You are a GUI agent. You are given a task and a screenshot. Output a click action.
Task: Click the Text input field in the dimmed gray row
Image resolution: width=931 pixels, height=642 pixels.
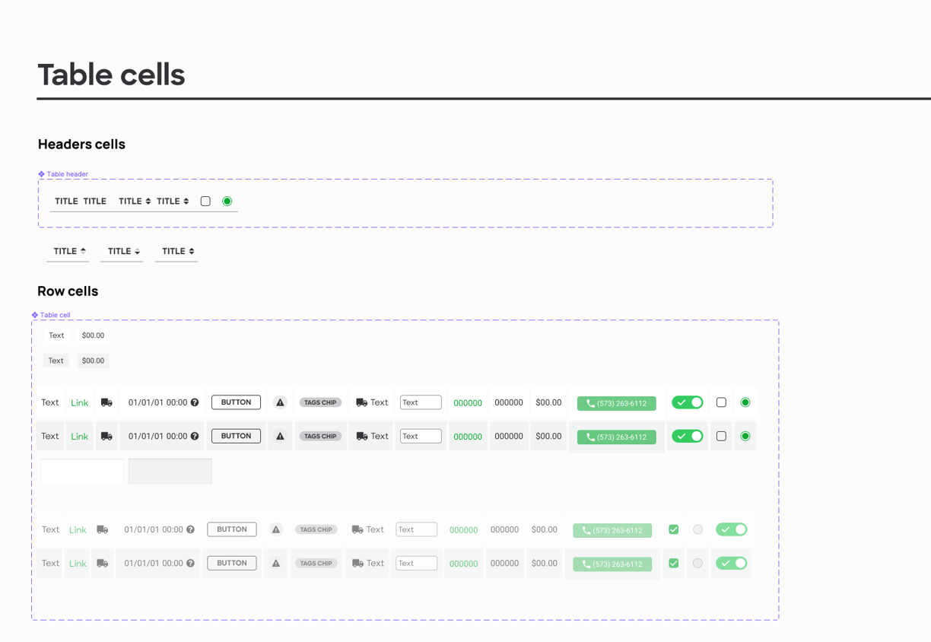417,563
